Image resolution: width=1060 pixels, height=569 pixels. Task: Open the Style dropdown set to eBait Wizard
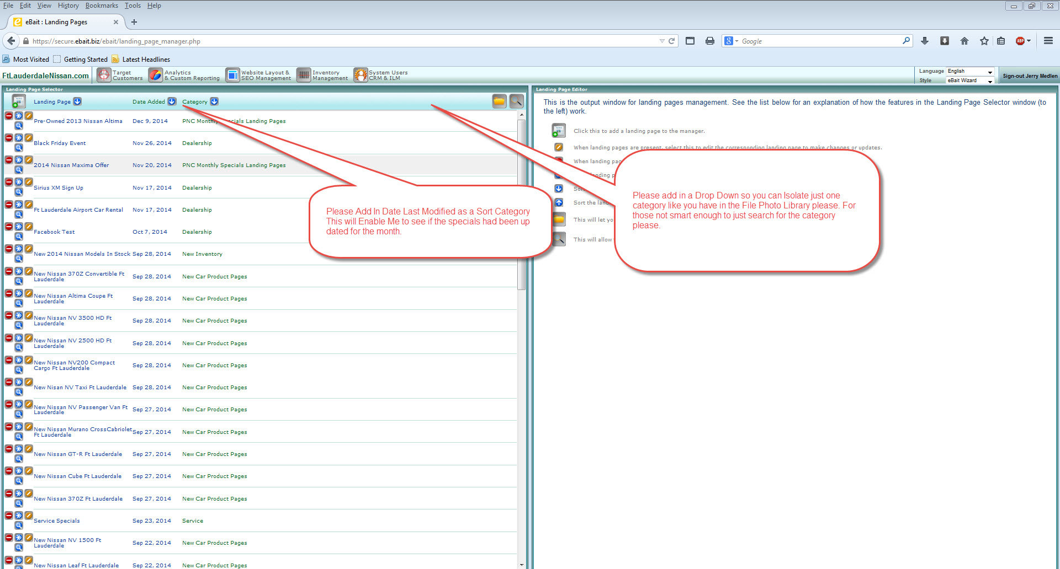970,80
